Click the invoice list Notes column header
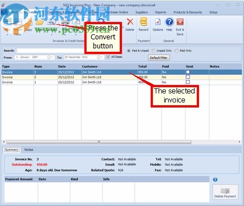Image resolution: width=244 pixels, height=206 pixels. coord(225,66)
